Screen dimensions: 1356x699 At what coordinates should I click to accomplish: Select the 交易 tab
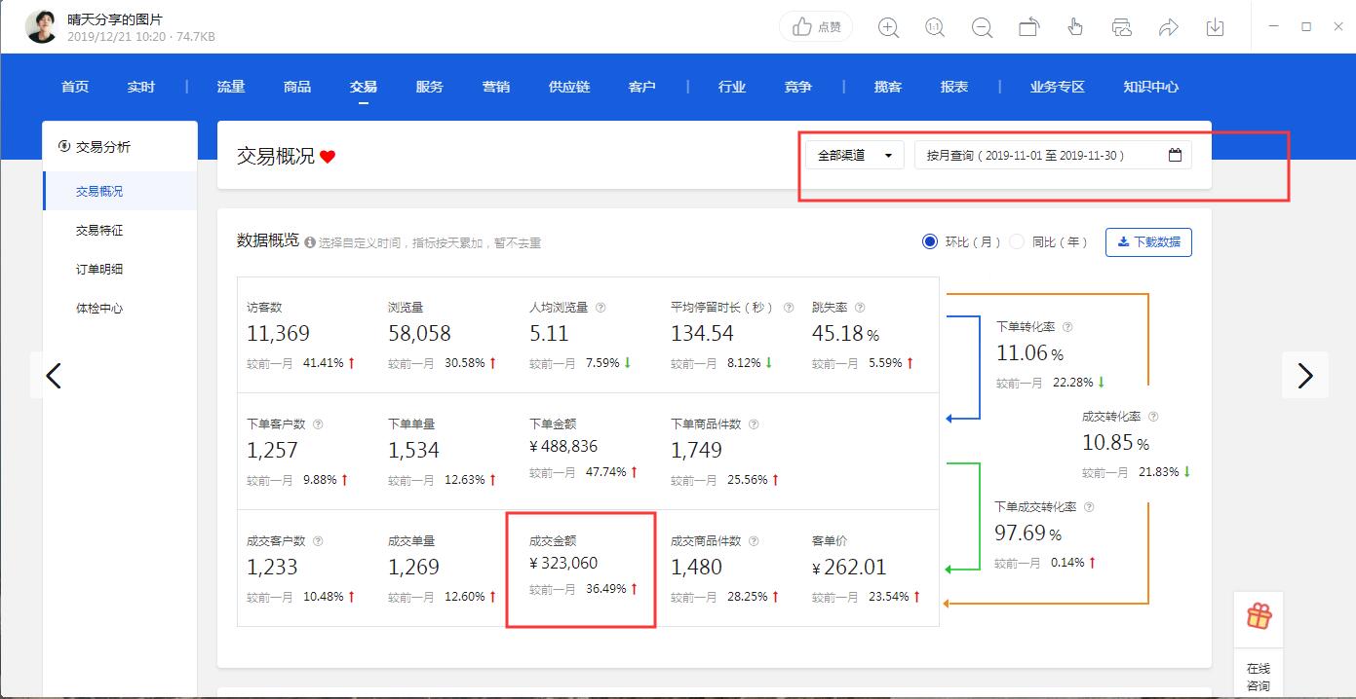364,87
